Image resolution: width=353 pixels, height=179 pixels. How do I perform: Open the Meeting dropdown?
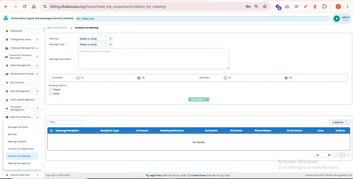[x=95, y=39]
